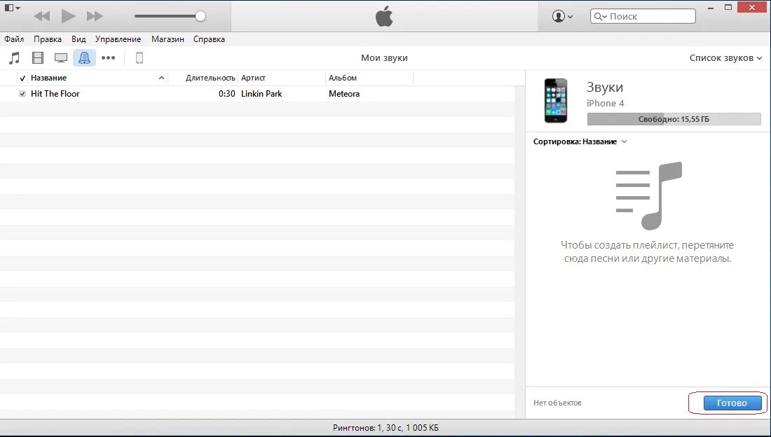The height and width of the screenshot is (437, 771).
Task: Click the Мои звуки heading
Action: pos(385,58)
